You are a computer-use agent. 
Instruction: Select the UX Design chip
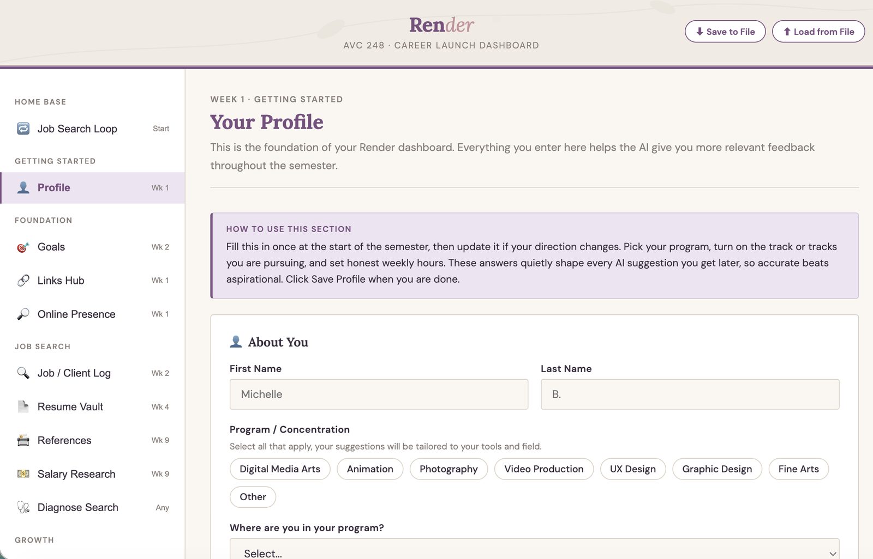pos(633,469)
